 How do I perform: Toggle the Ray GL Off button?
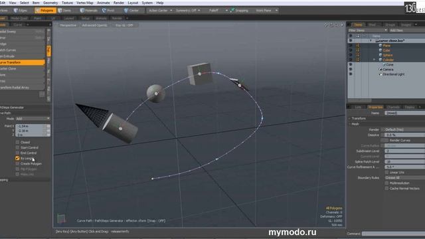[x=124, y=25]
